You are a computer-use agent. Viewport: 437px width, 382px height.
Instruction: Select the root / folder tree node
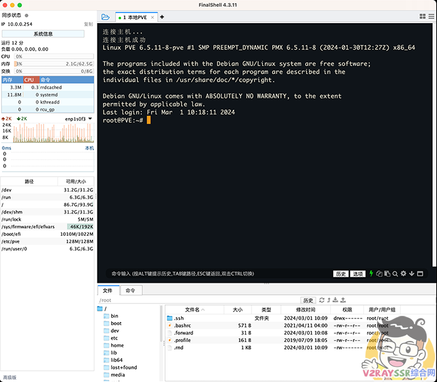coord(105,309)
